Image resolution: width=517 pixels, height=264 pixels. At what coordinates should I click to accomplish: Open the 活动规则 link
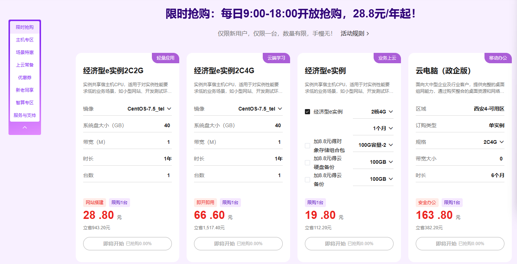click(352, 34)
